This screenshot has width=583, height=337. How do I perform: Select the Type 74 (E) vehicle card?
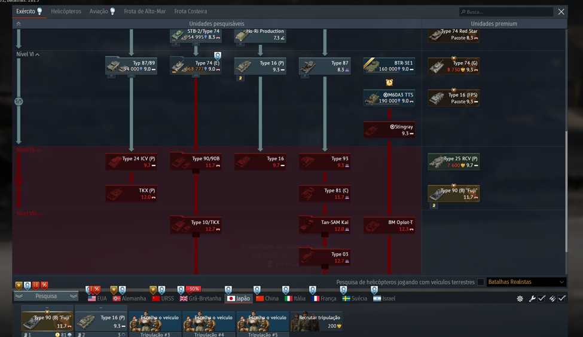[x=196, y=66]
